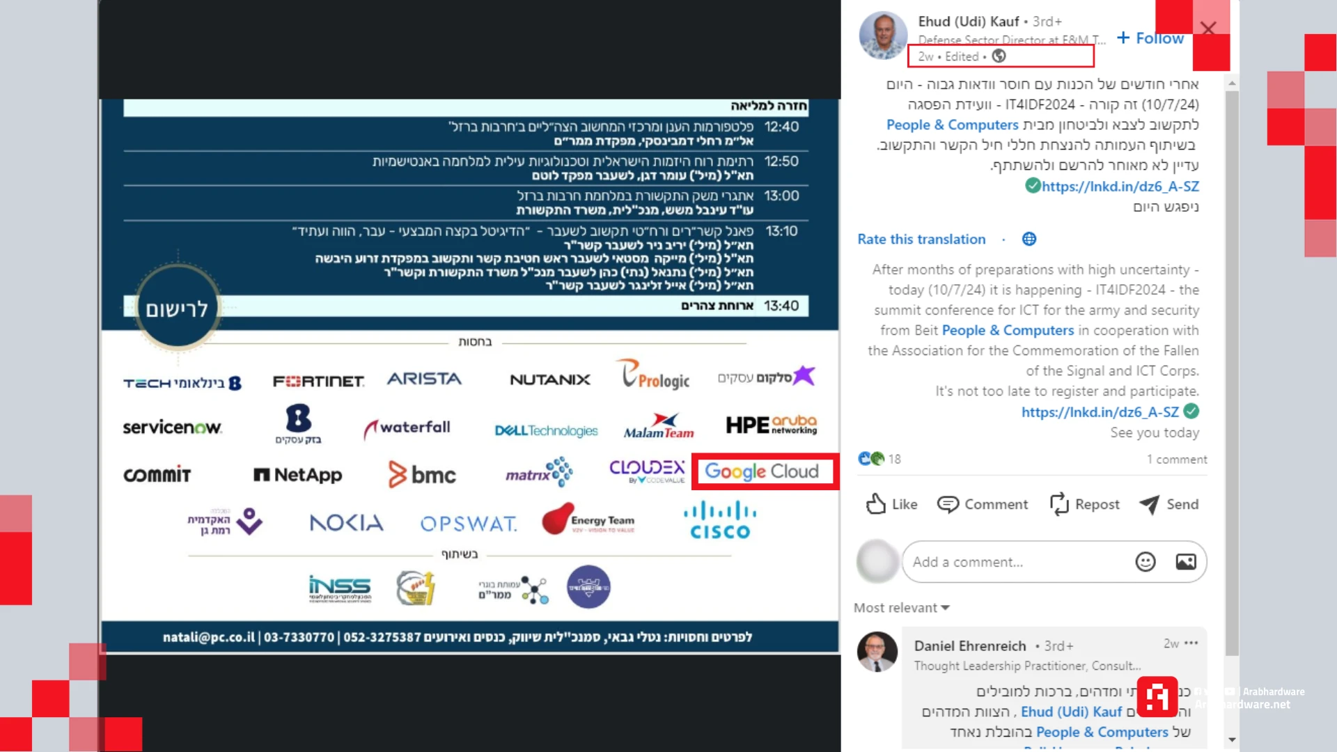1337x752 pixels.
Task: Follow Ehud (Udi) Kauf
Action: tap(1150, 38)
